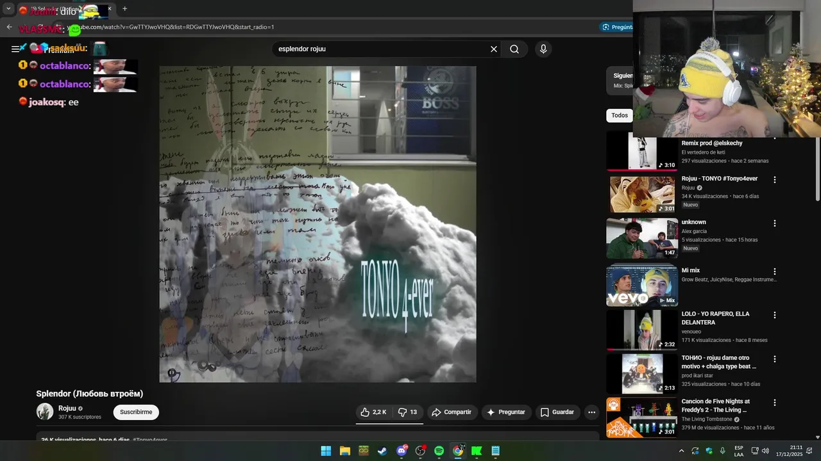Open options menu for 'LOLO - YO RAPERO'
Image resolution: width=821 pixels, height=461 pixels.
pos(775,315)
